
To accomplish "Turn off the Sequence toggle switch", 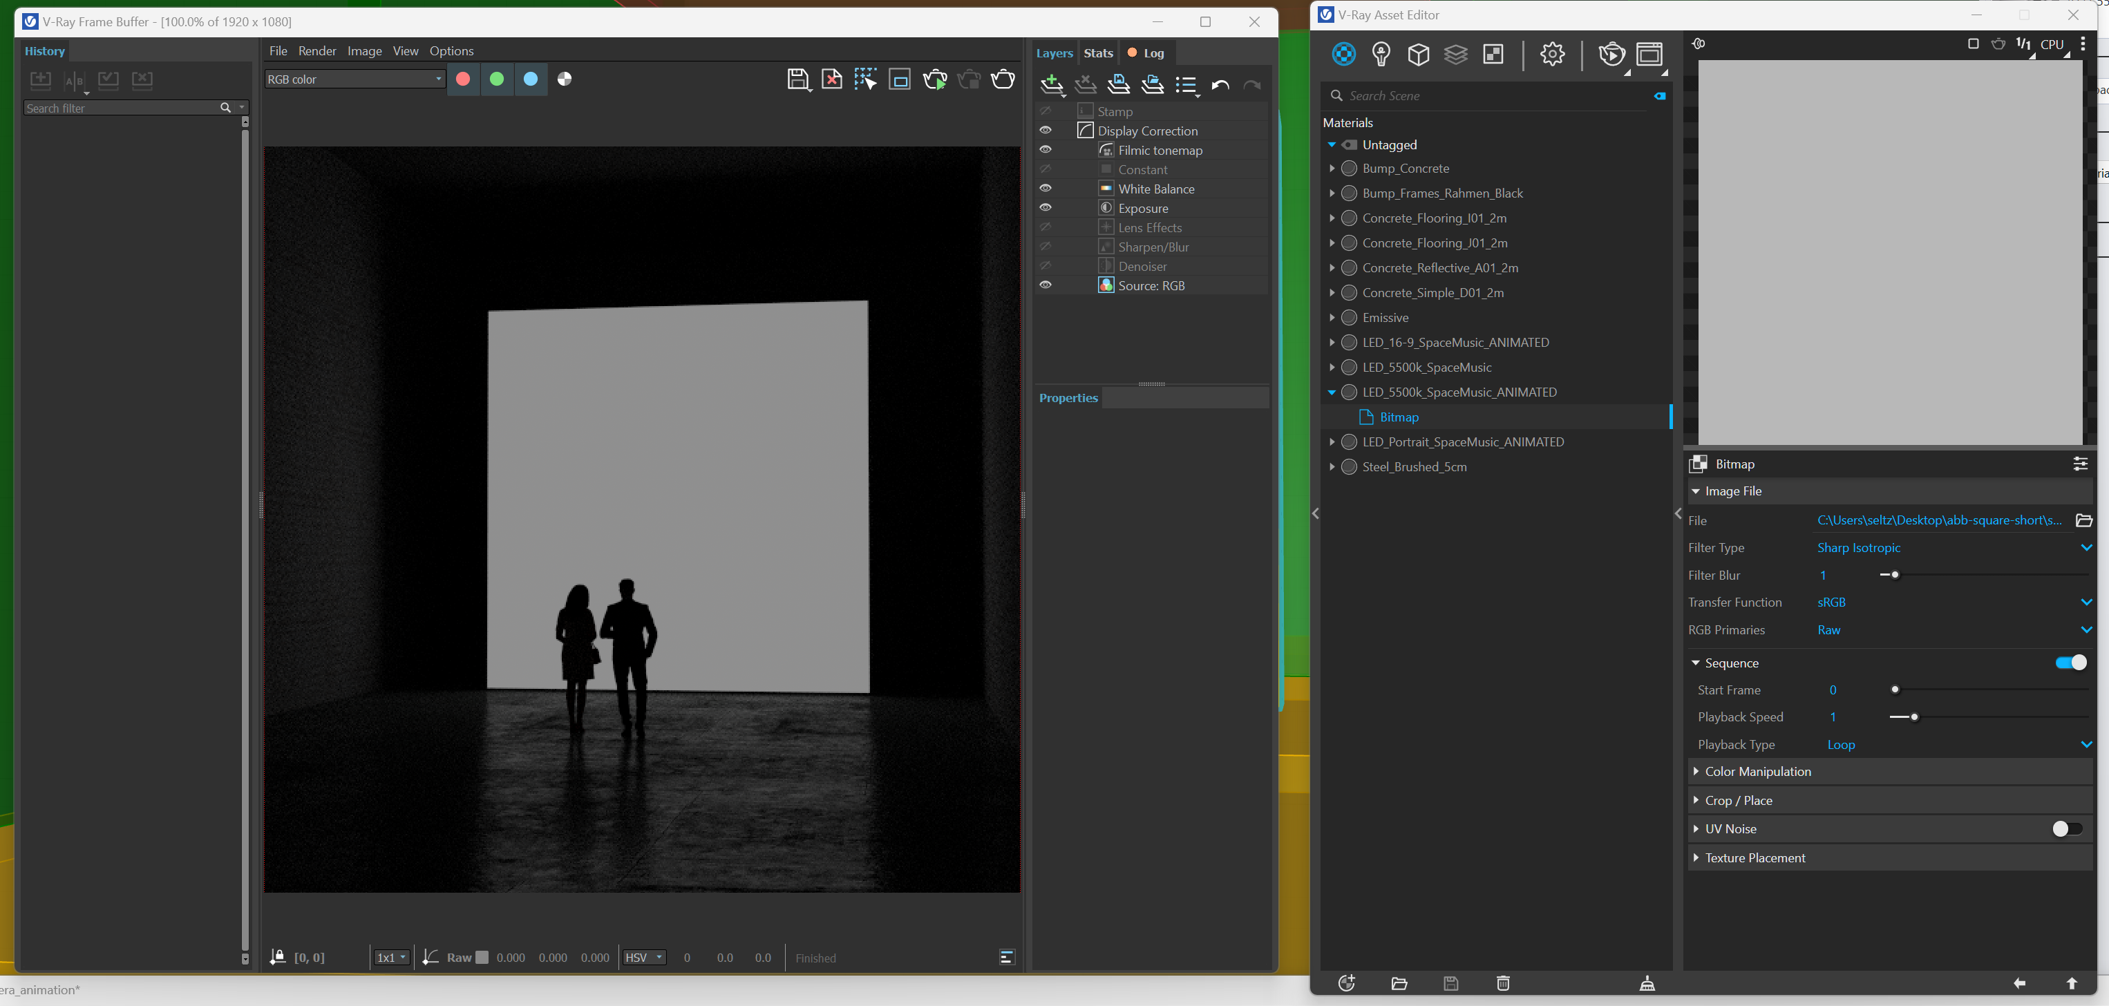I will pyautogui.click(x=2072, y=662).
